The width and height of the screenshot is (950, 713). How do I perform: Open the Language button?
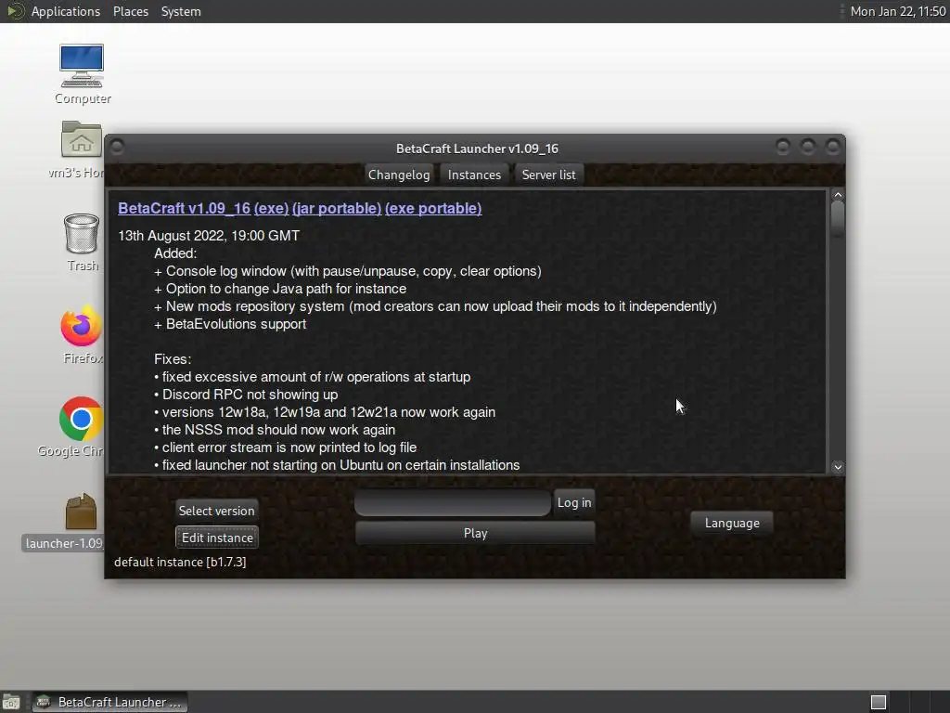click(x=732, y=523)
